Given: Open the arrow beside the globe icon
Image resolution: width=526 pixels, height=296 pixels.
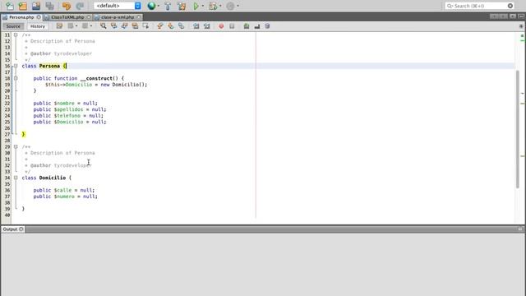Looking at the screenshot, I should (159, 6).
